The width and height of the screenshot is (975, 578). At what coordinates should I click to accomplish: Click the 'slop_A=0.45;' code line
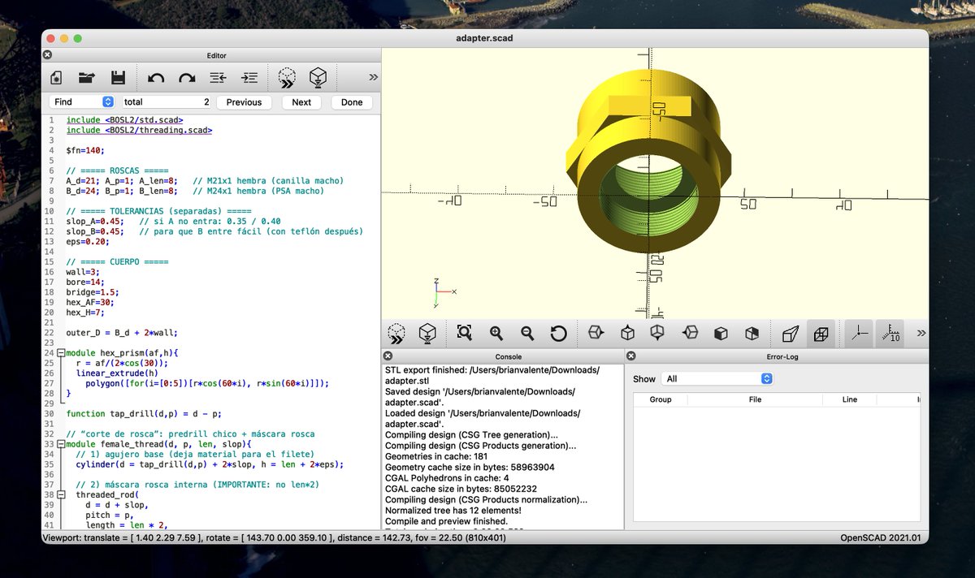(95, 221)
